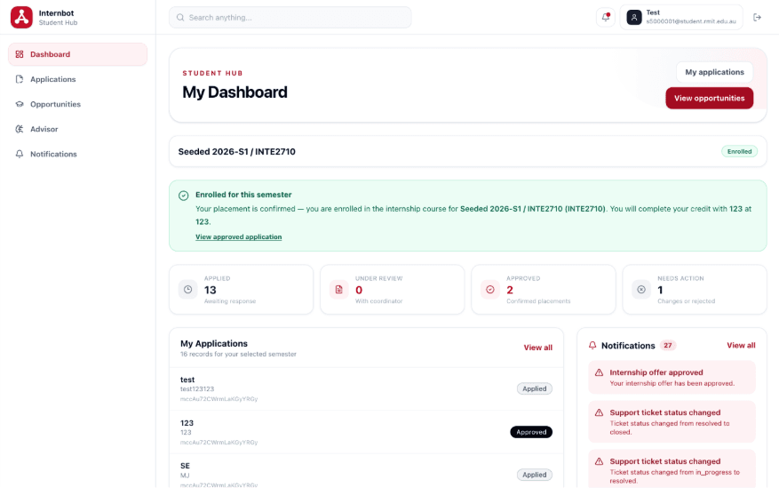The width and height of the screenshot is (779, 488).
Task: Click the Applications sidebar icon
Action: click(20, 79)
